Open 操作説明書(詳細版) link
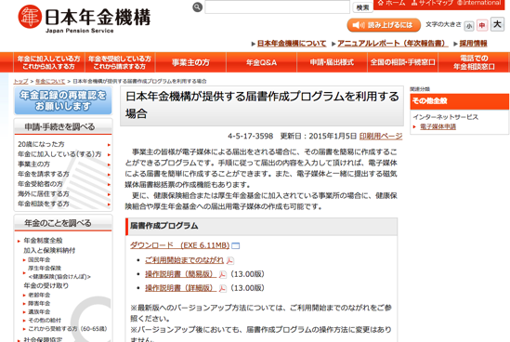 pos(180,288)
